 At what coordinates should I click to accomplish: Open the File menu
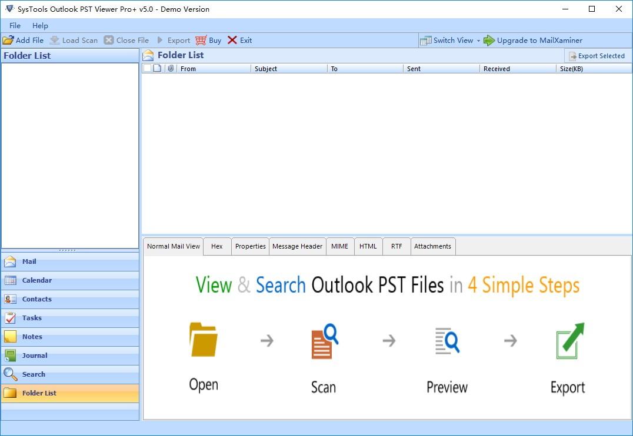pos(15,25)
